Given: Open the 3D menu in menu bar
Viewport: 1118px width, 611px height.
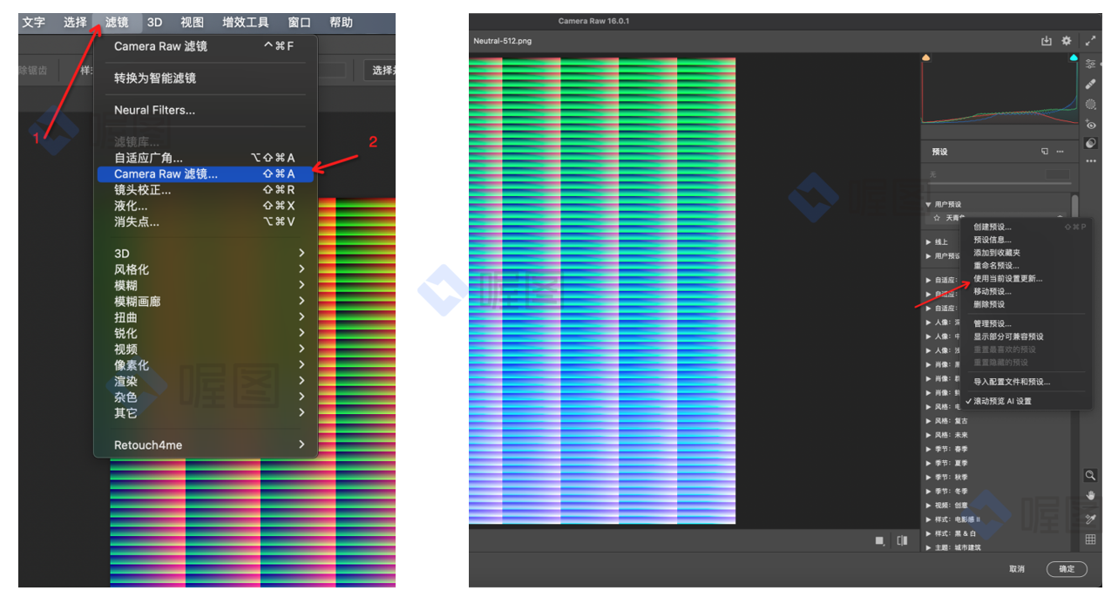Looking at the screenshot, I should 154,23.
